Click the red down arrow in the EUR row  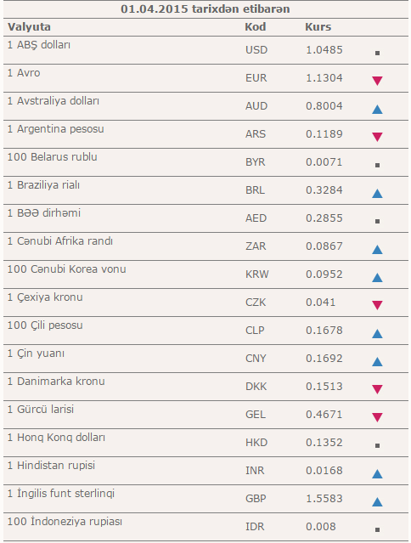[377, 81]
